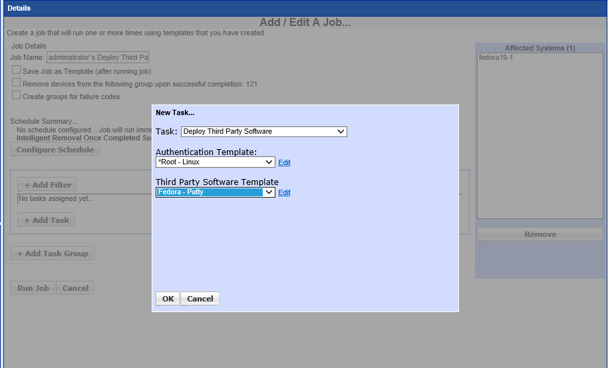This screenshot has width=608, height=368.
Task: Click Cancel next to Run Job
Action: coord(75,288)
